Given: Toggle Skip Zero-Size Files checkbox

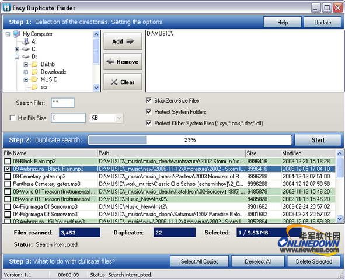Looking at the screenshot, I should (149, 100).
